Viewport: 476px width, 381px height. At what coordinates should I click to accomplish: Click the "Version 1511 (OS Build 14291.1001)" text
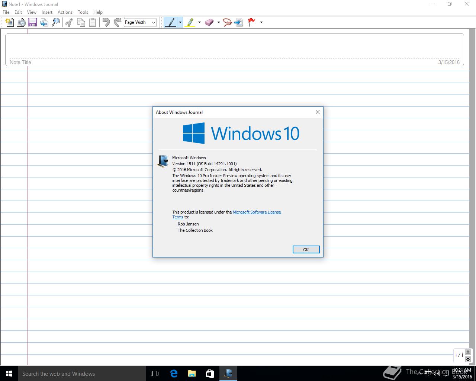tap(205, 164)
